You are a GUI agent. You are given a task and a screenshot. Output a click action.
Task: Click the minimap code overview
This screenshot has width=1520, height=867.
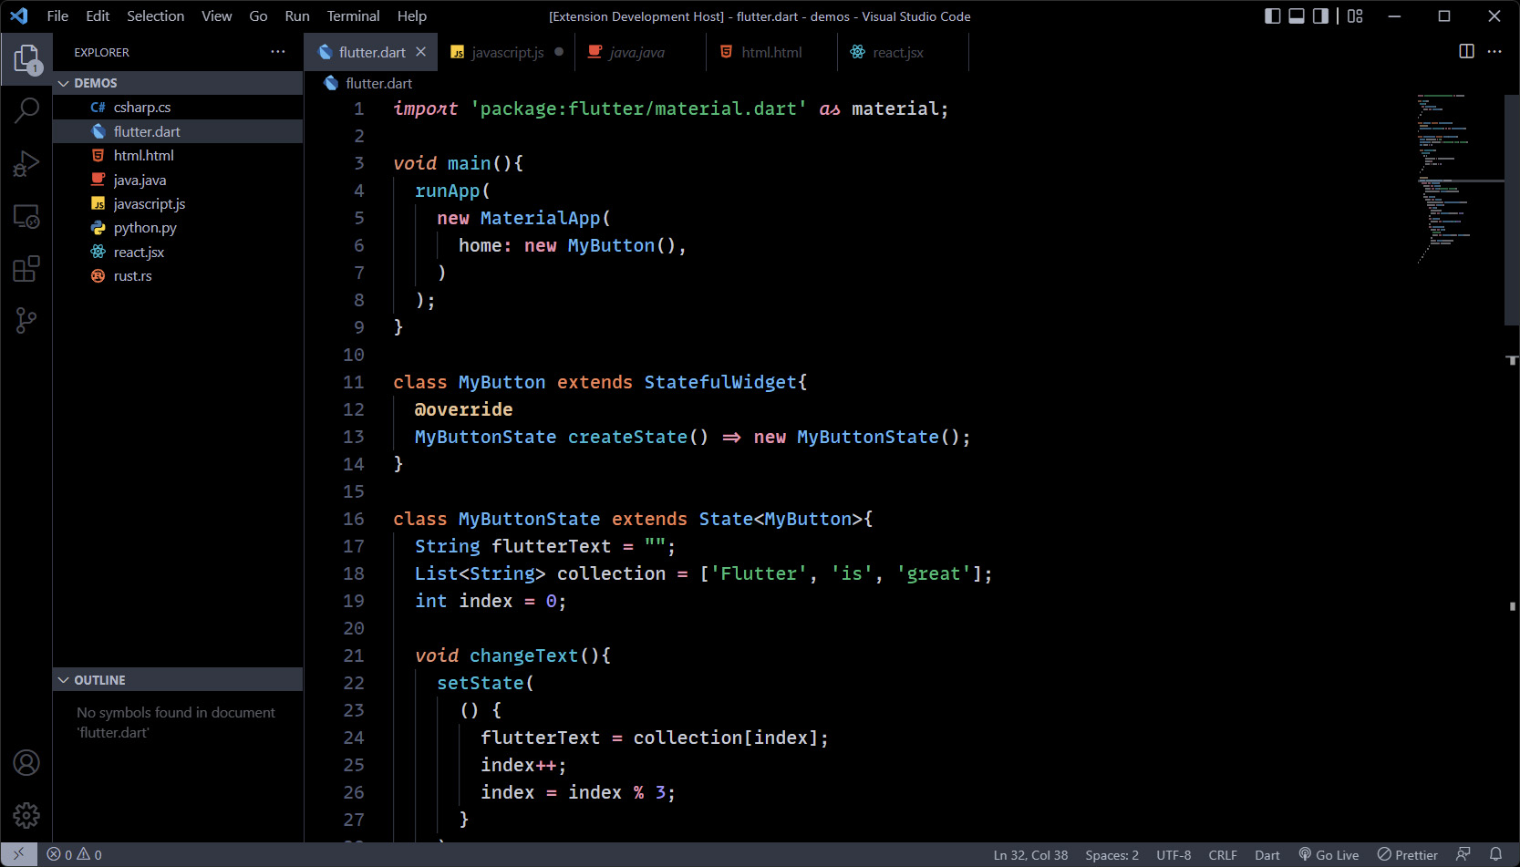pyautogui.click(x=1459, y=178)
